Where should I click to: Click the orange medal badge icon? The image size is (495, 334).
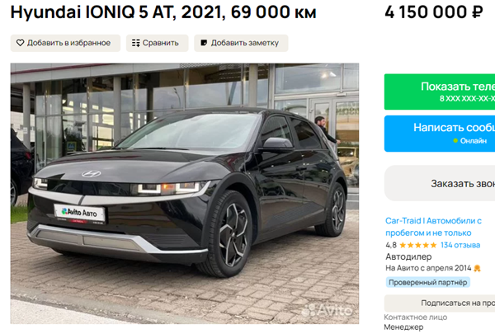pos(477,268)
